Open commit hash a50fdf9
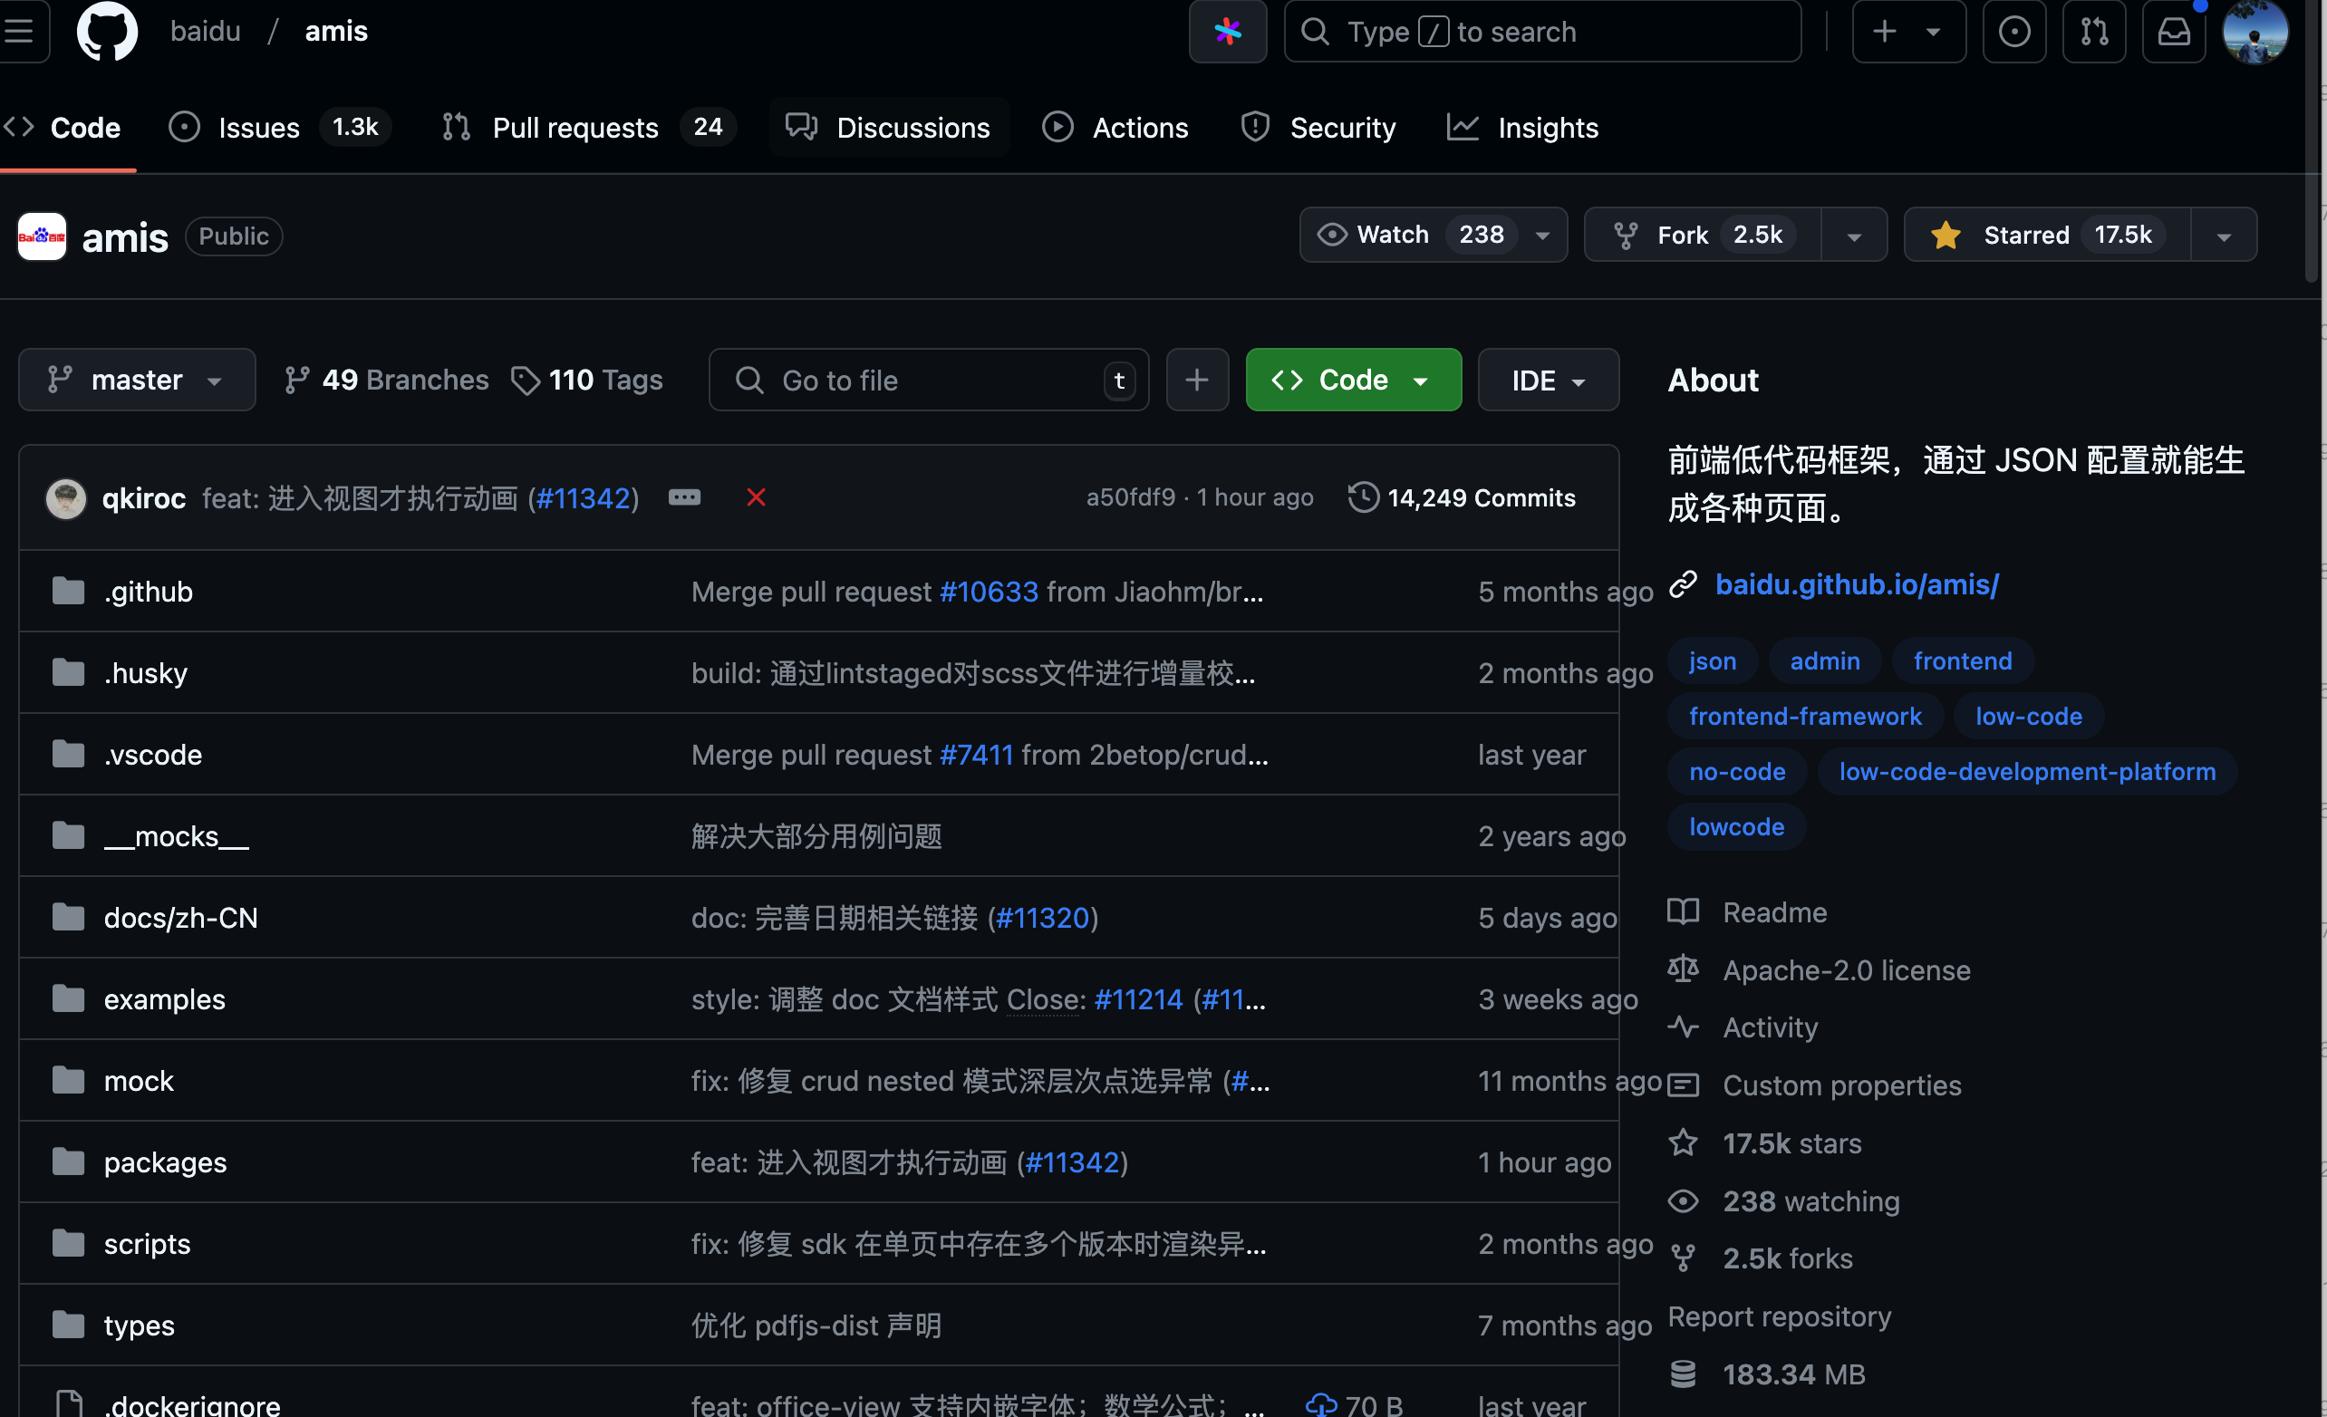Viewport: 2327px width, 1417px height. tap(1131, 497)
